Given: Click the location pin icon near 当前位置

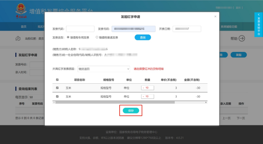Looking at the screenshot, I should (x=18, y=39).
